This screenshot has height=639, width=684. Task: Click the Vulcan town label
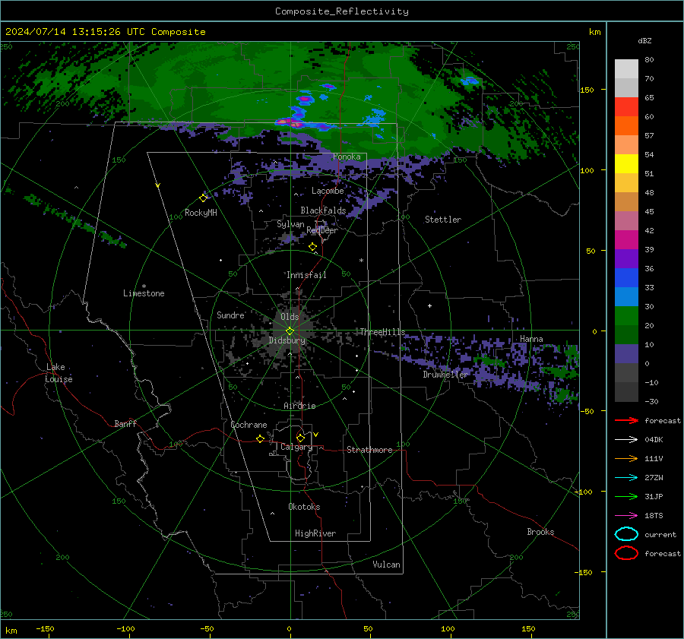[x=386, y=565]
